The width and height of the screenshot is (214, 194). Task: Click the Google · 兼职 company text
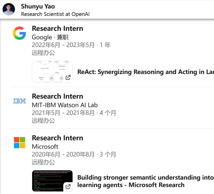[x=50, y=37]
